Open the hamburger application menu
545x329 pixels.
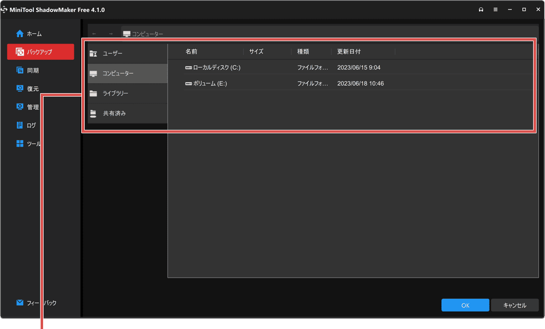pyautogui.click(x=495, y=9)
